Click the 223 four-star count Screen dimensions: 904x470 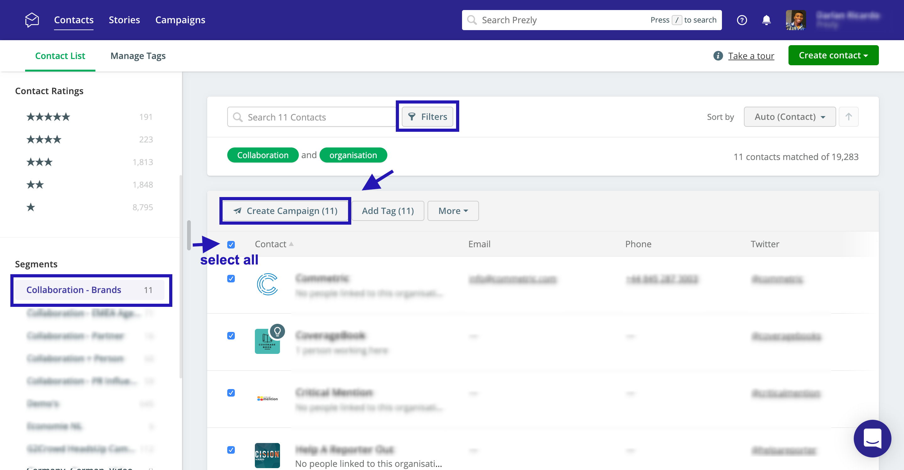point(146,140)
